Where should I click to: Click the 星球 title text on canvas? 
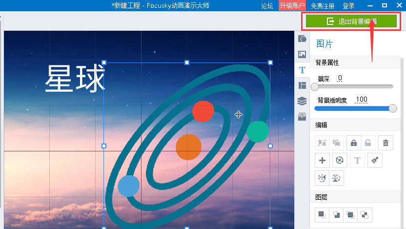[x=75, y=79]
